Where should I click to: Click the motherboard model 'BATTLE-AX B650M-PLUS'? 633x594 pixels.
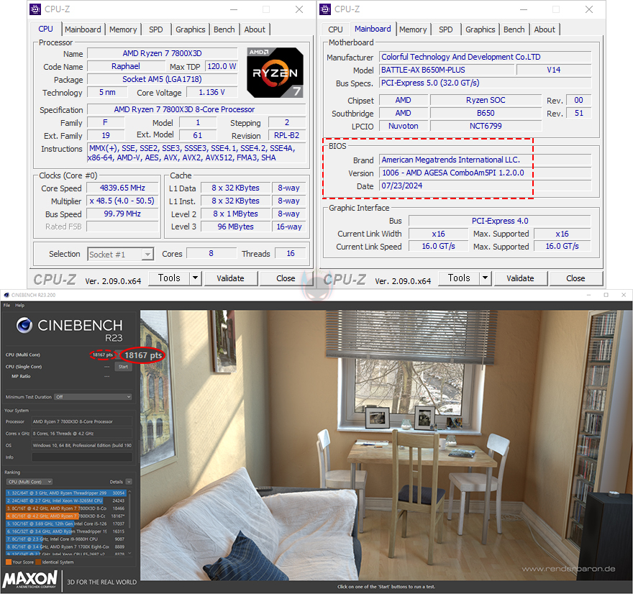coord(447,70)
